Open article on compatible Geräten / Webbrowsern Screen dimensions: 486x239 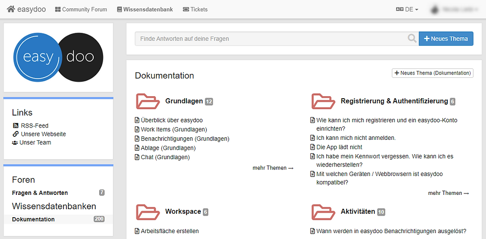[x=380, y=178]
